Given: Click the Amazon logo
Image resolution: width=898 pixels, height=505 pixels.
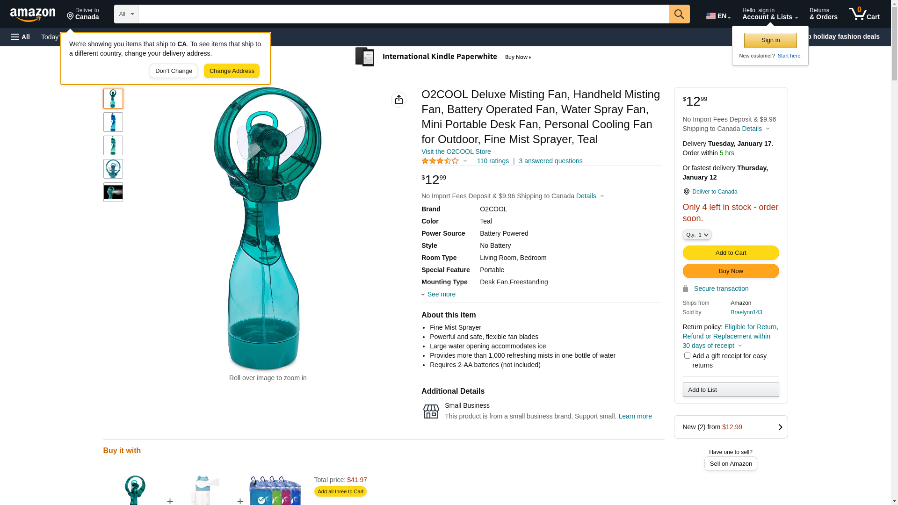Looking at the screenshot, I should pyautogui.click(x=33, y=15).
